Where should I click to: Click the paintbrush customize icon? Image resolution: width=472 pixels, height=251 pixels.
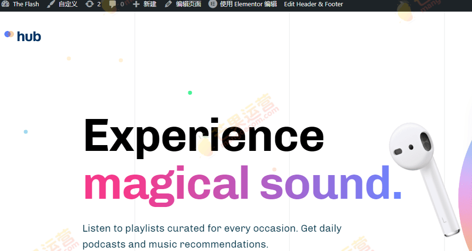coord(51,4)
